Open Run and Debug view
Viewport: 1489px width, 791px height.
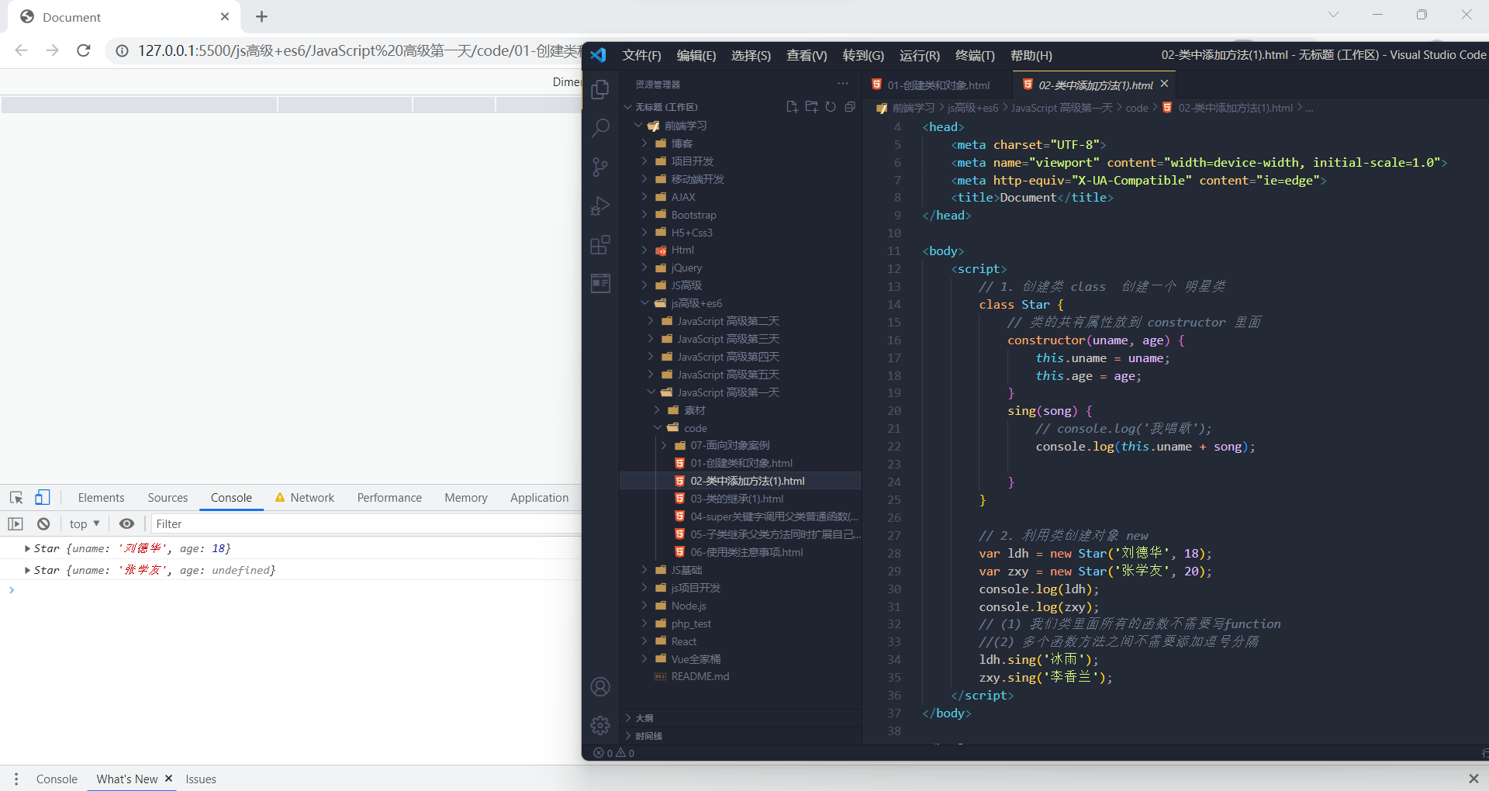coord(600,206)
